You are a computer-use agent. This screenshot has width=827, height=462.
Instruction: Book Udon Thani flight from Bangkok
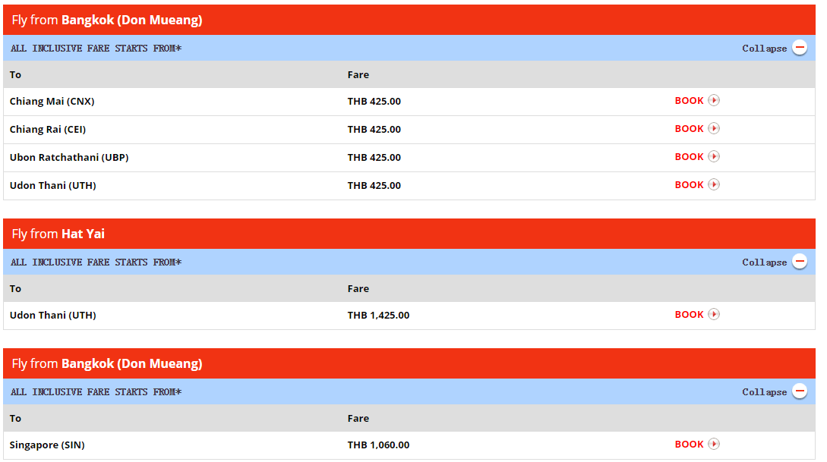689,184
